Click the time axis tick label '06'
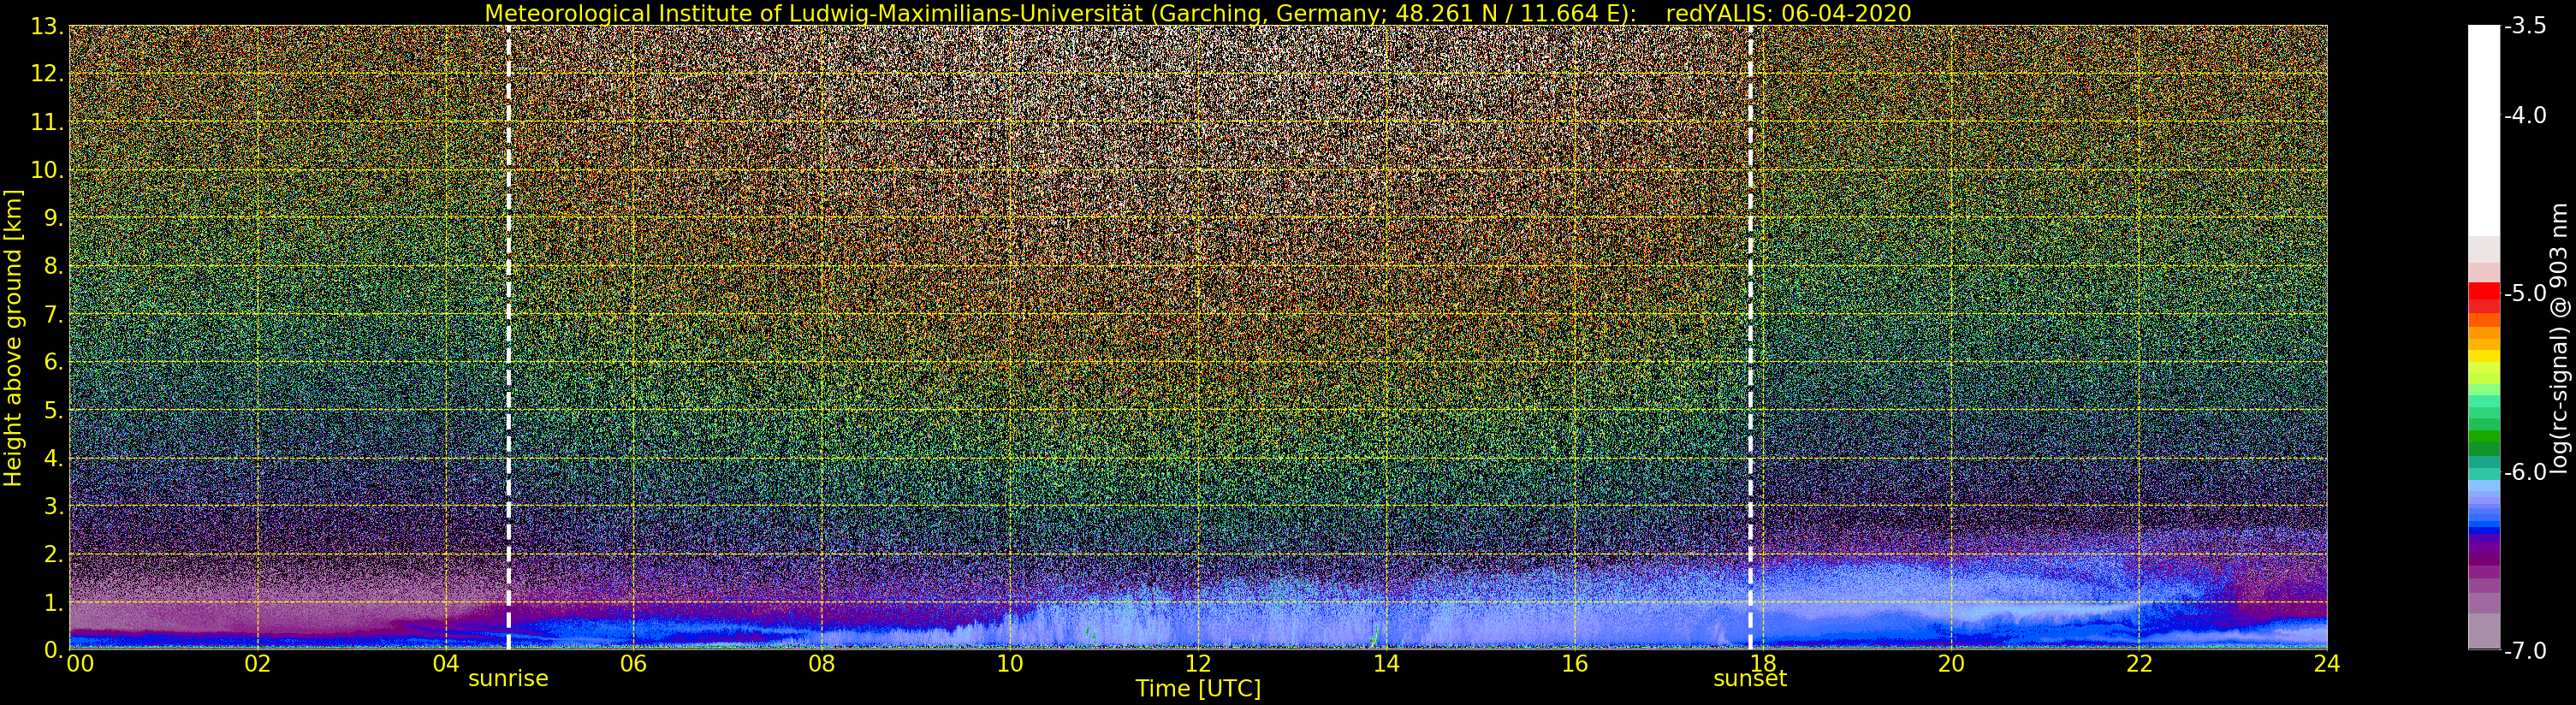Image resolution: width=2576 pixels, height=705 pixels. [x=634, y=664]
